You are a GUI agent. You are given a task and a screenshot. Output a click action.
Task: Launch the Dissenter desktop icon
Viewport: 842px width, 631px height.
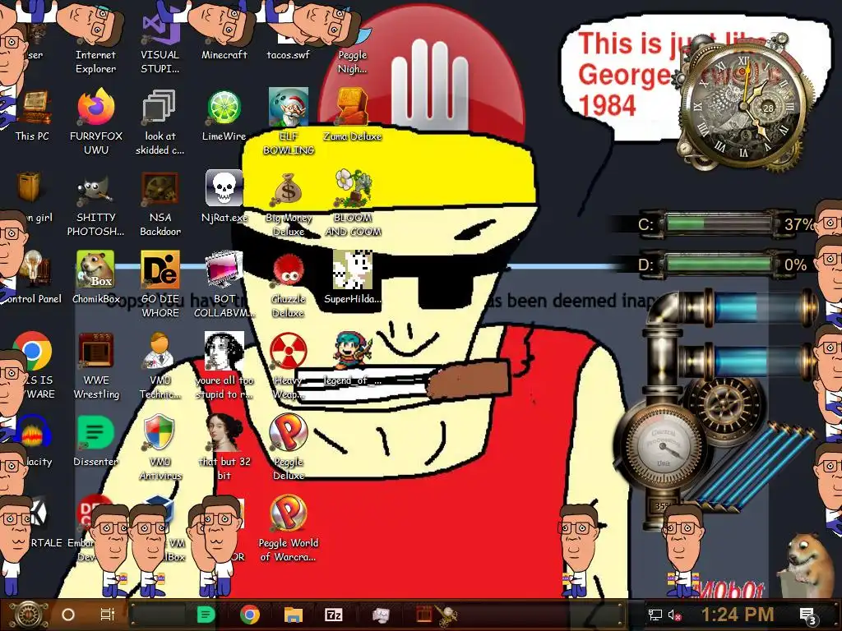coord(96,440)
